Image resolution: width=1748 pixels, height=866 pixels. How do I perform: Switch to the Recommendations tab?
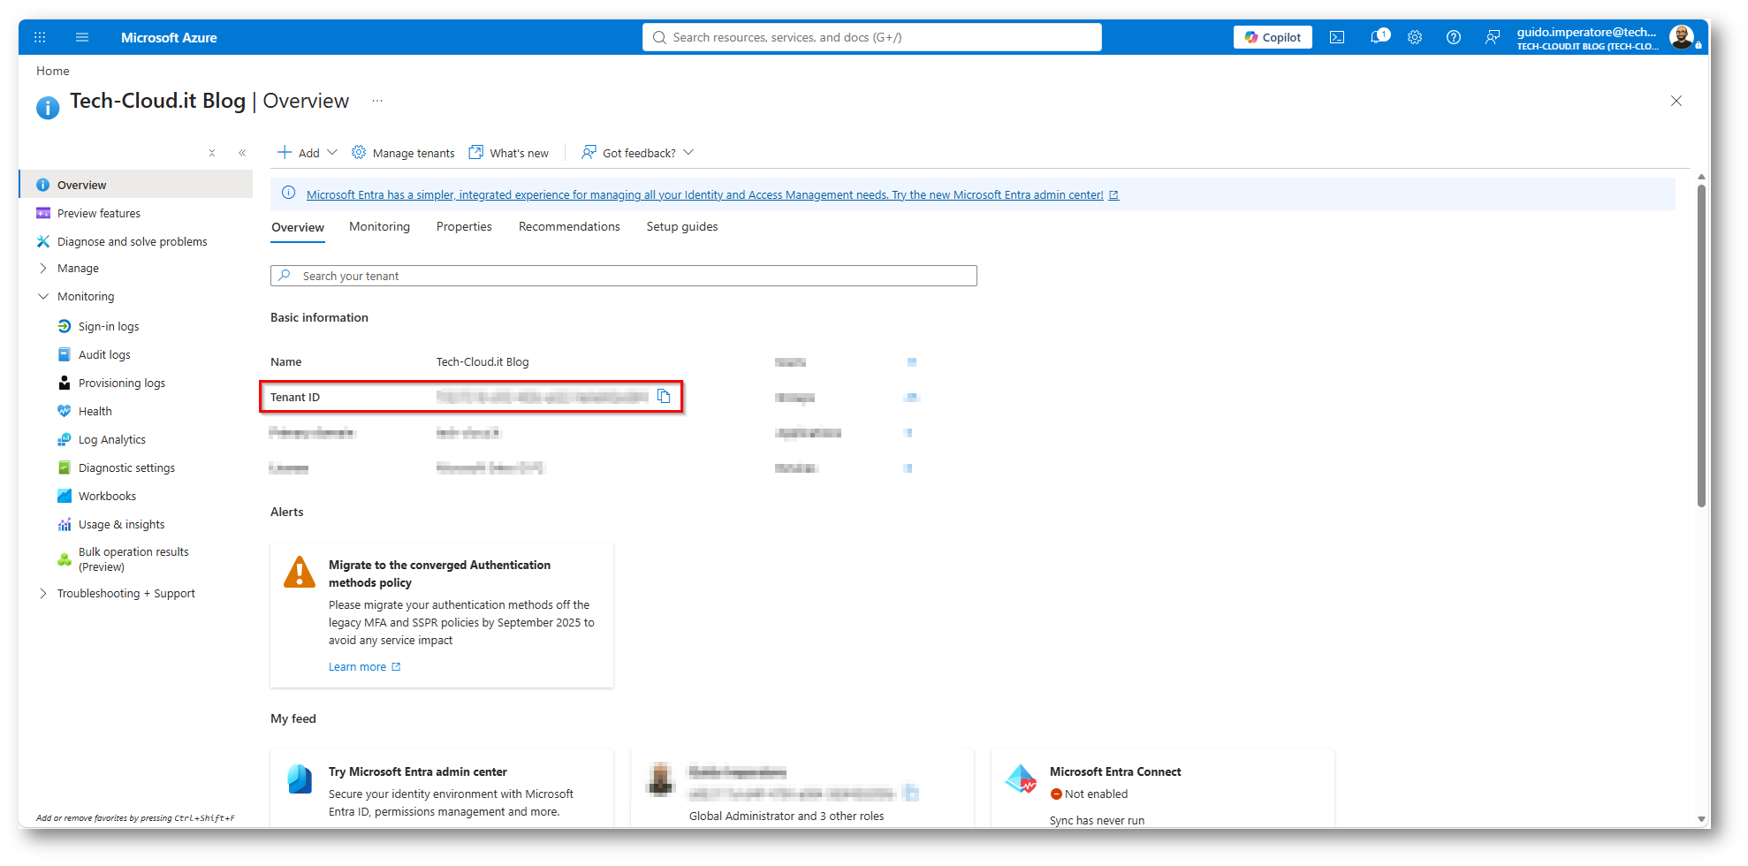point(569,227)
